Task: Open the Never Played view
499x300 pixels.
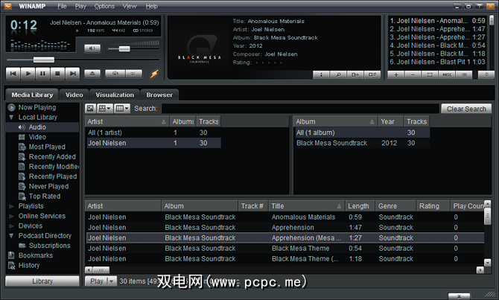Action: pyautogui.click(x=48, y=186)
